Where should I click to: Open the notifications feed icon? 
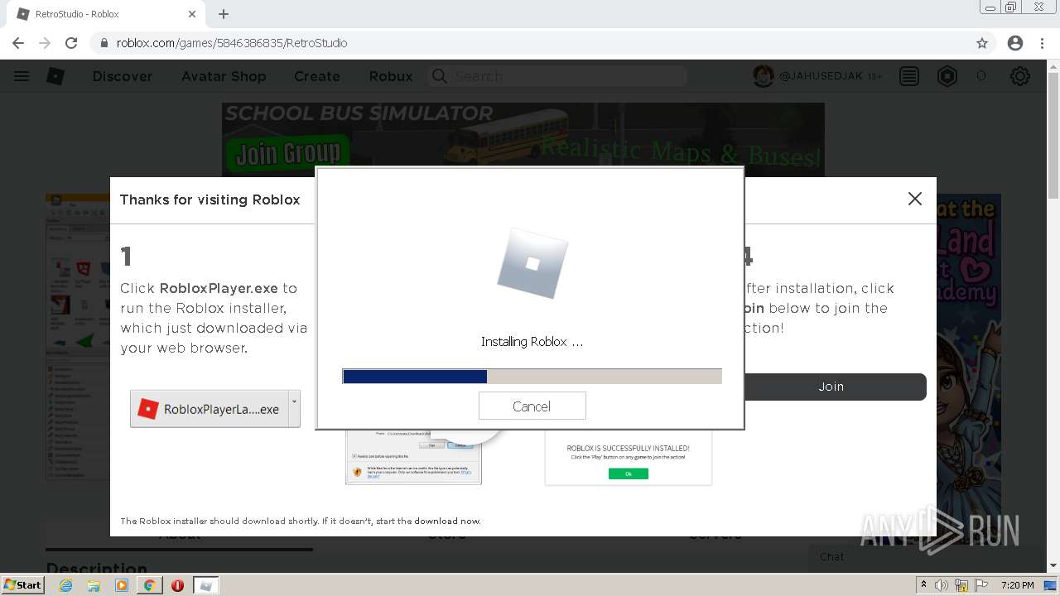point(909,76)
